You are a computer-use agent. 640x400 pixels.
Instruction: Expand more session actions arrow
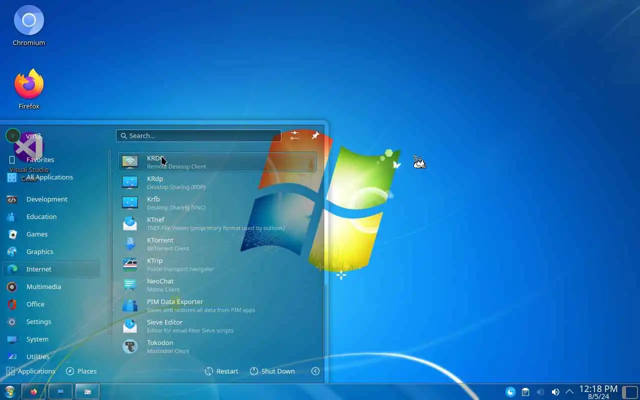pos(315,371)
